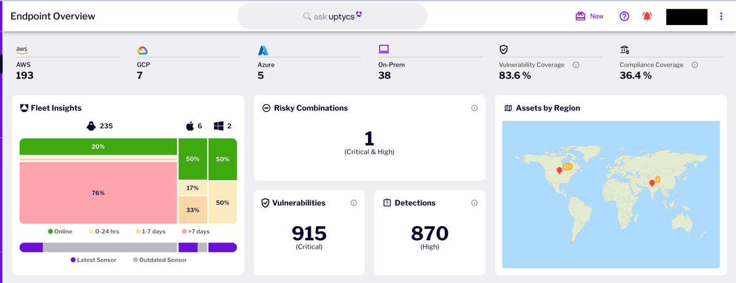The width and height of the screenshot is (736, 283).
Task: Click the Detections alert header icon
Action: [387, 203]
